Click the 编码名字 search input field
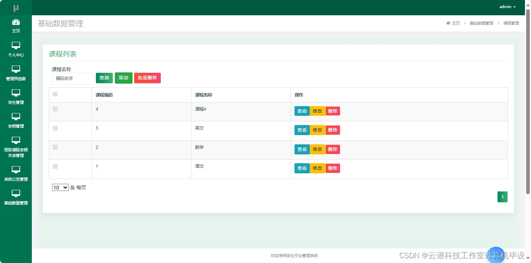 [x=73, y=78]
